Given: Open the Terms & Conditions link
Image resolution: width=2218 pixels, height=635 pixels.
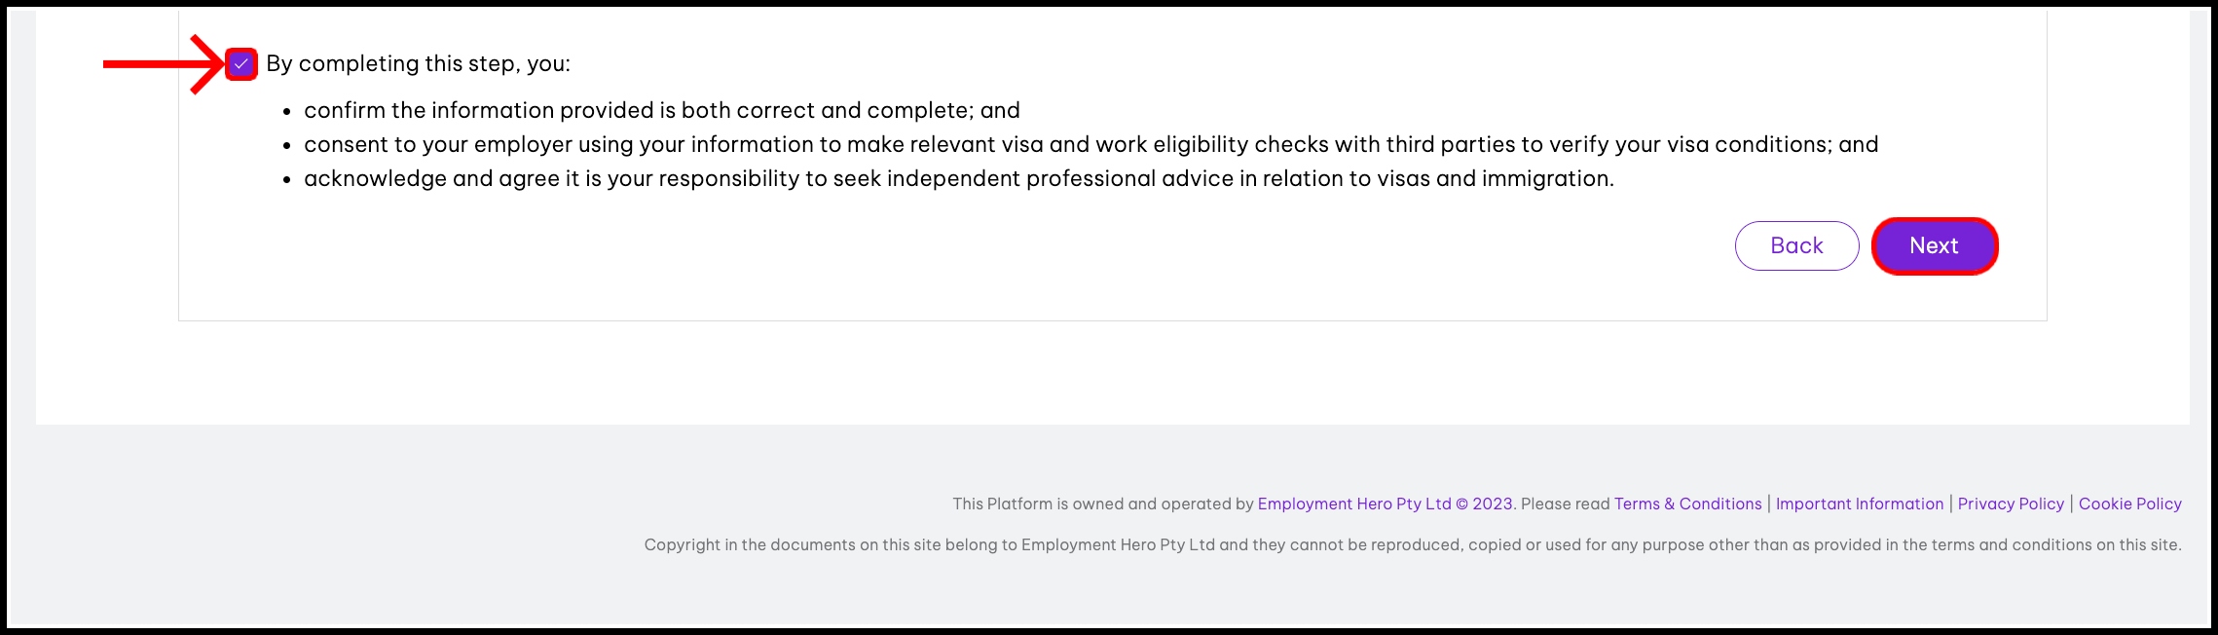Looking at the screenshot, I should click(1687, 504).
